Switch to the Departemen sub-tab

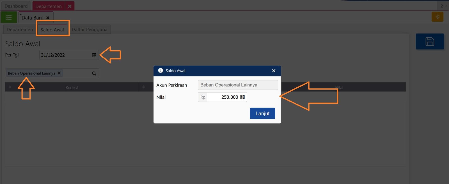[20, 29]
